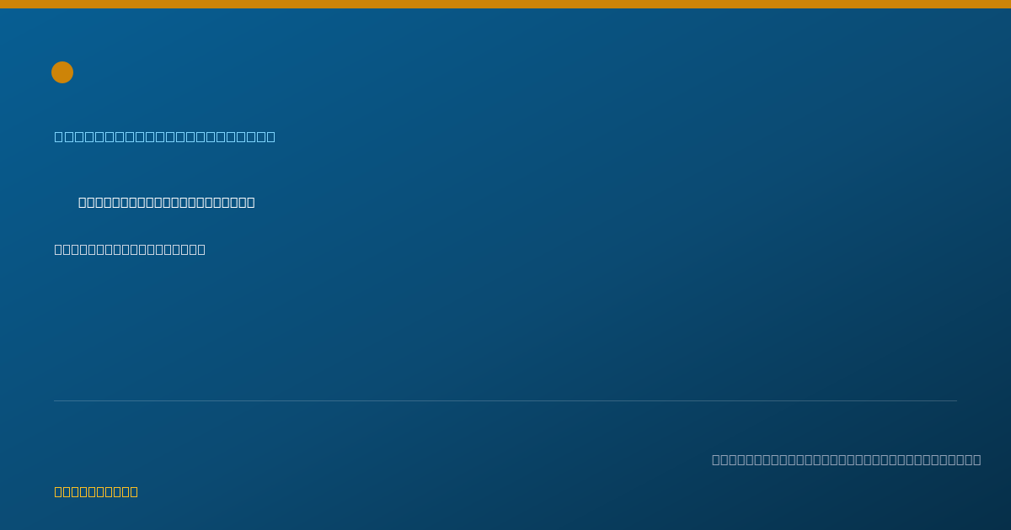Click the indented bold white text line
The height and width of the screenshot is (530, 1011).
point(167,202)
